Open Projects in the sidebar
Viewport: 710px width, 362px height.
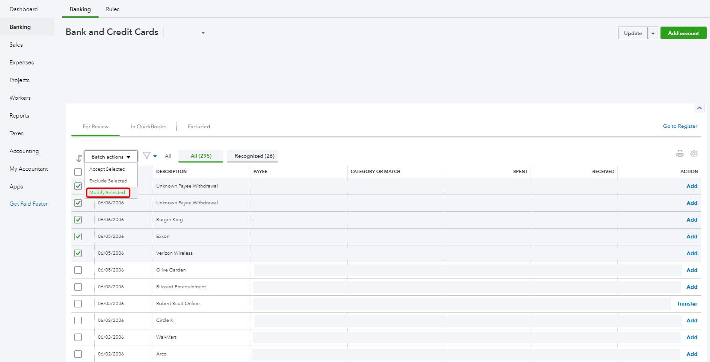[20, 80]
